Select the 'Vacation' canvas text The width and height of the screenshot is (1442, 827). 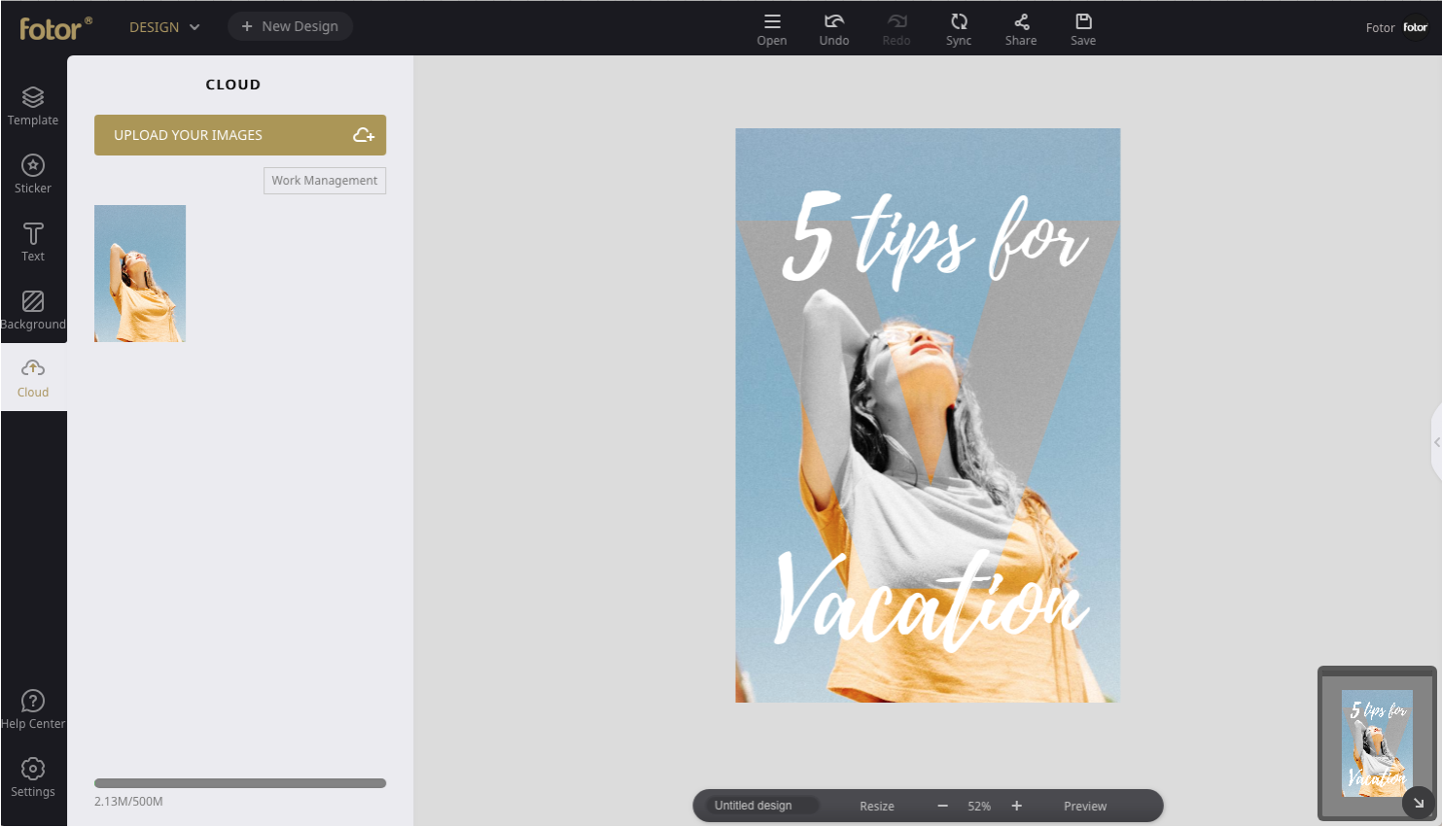[x=932, y=600]
